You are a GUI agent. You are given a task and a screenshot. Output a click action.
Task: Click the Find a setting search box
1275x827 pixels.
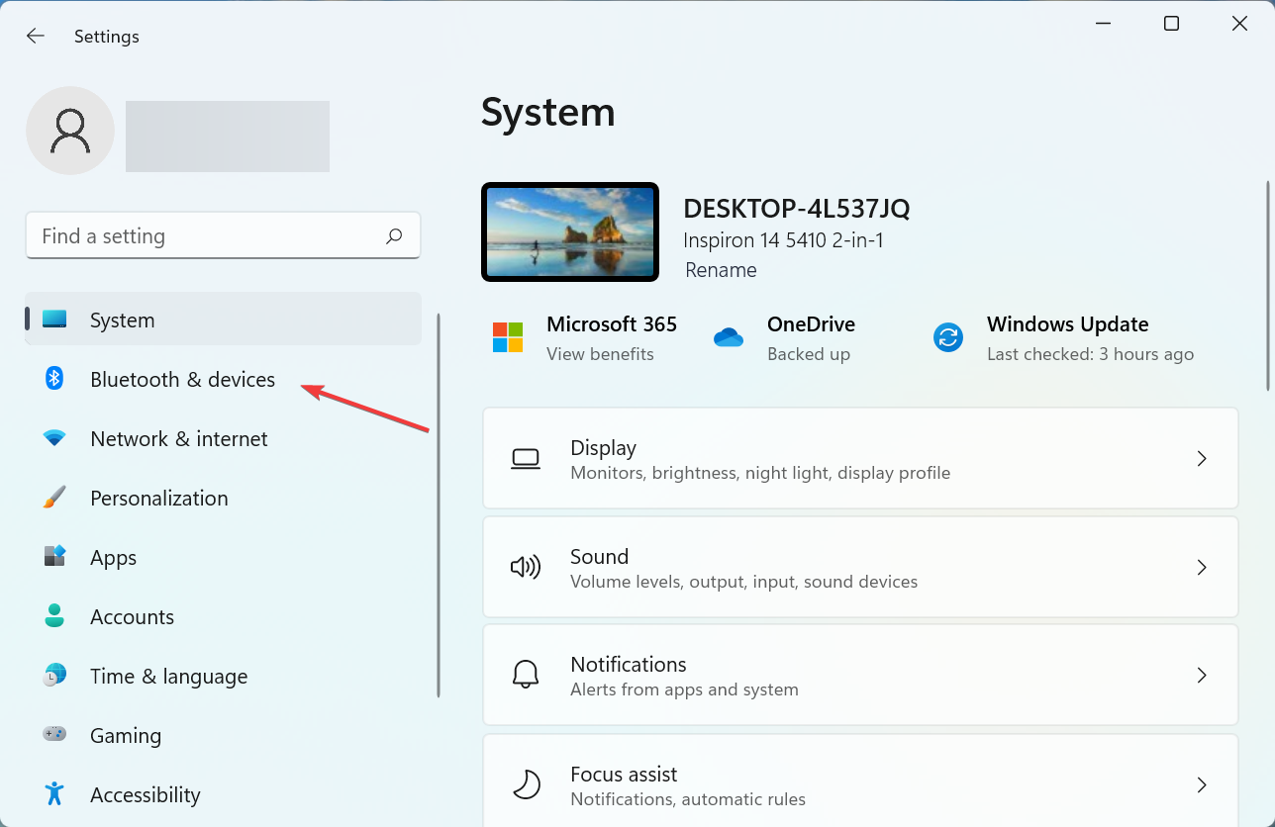click(x=223, y=235)
